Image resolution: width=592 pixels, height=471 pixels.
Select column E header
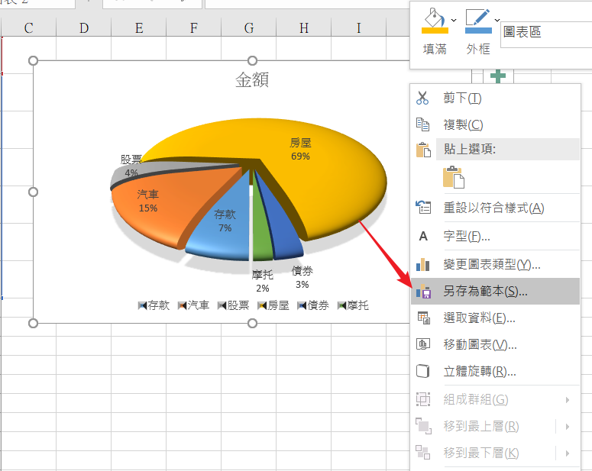[x=139, y=28]
